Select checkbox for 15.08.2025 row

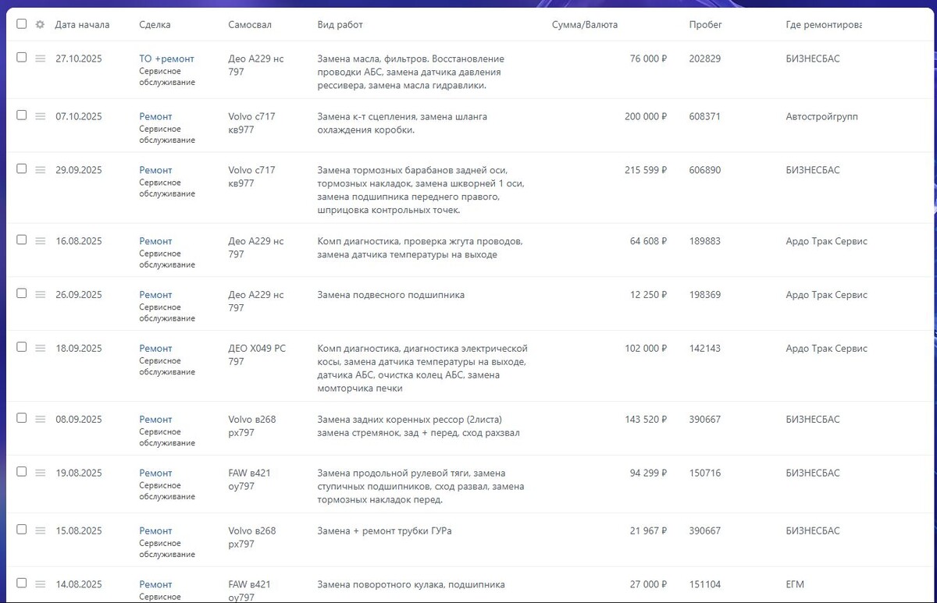pyautogui.click(x=21, y=529)
